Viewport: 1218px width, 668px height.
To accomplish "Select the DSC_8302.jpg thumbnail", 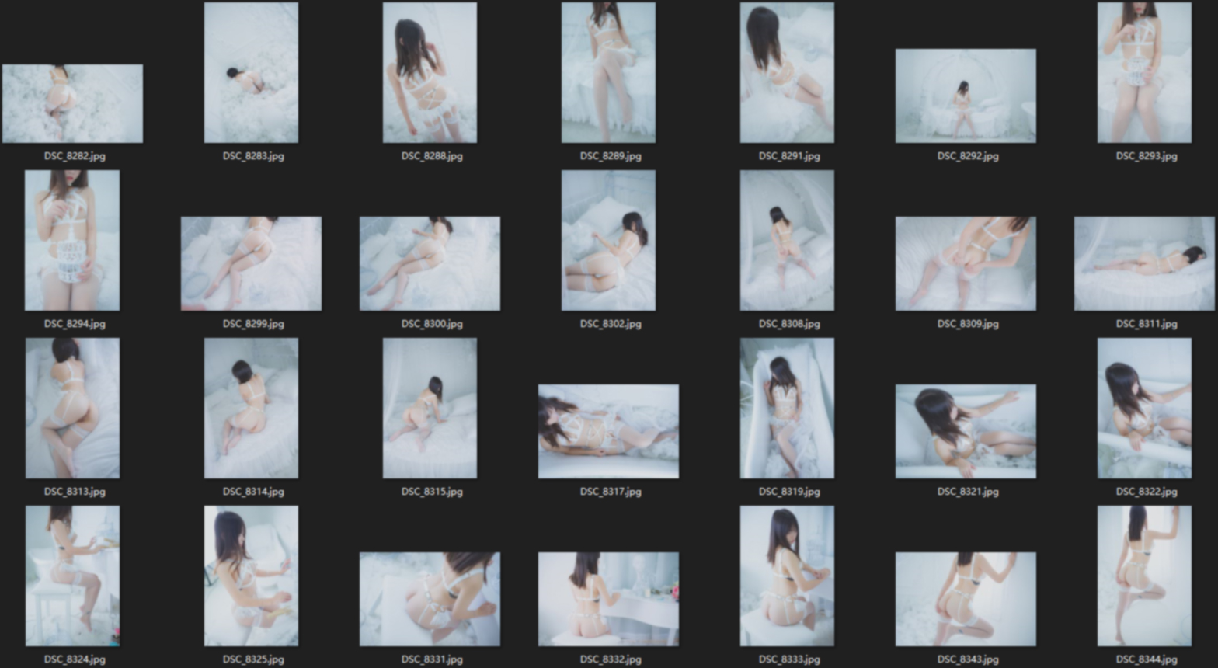I will point(608,240).
